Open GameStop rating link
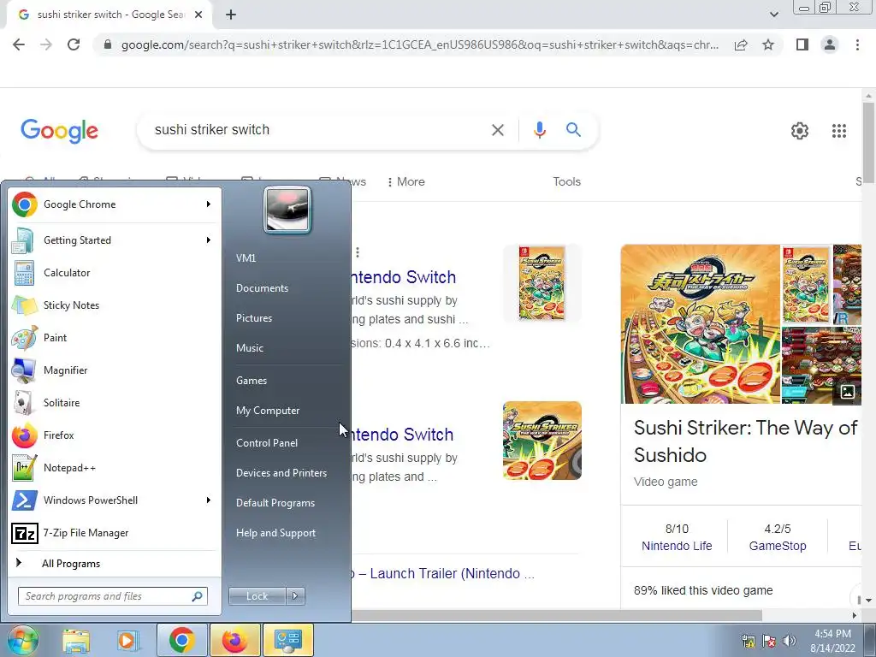This screenshot has width=876, height=657. pyautogui.click(x=777, y=546)
